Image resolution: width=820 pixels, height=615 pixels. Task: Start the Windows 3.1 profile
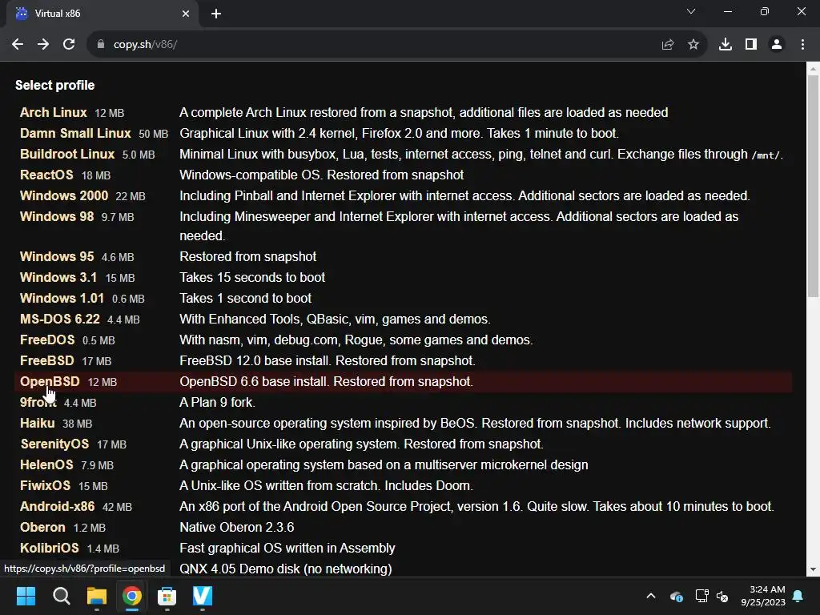pos(58,278)
